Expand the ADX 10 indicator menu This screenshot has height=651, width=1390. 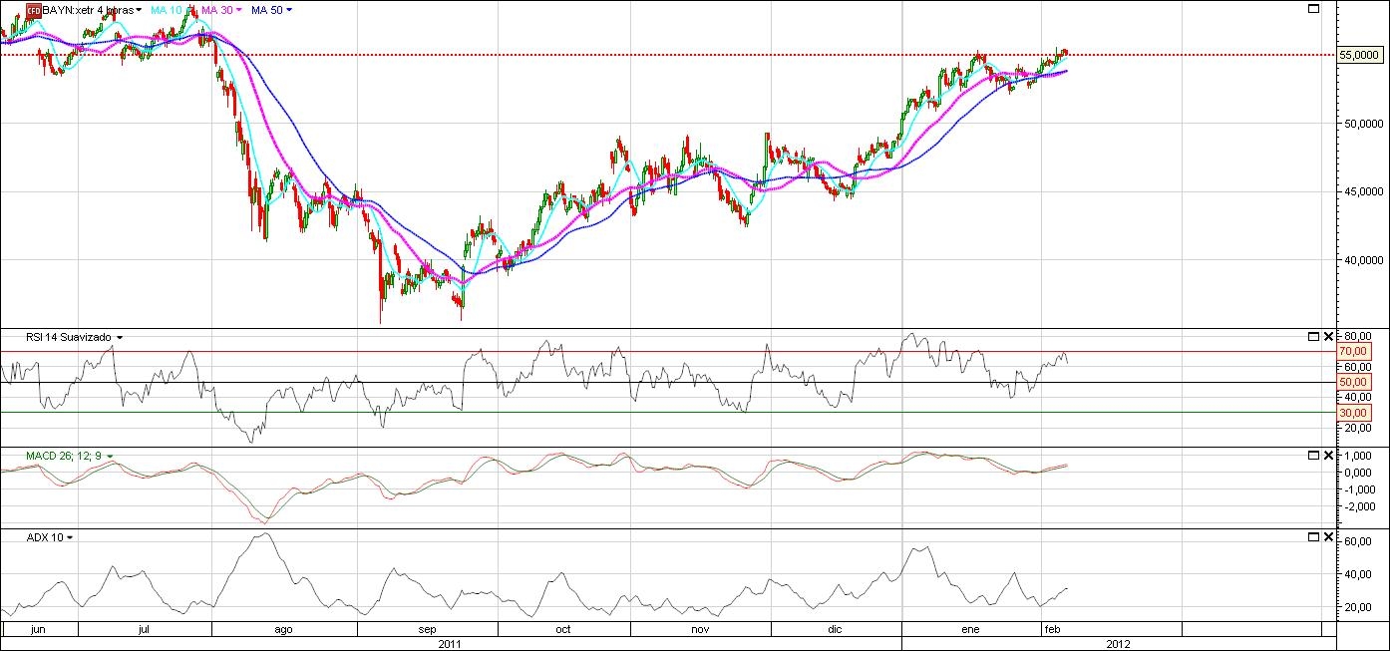point(71,538)
